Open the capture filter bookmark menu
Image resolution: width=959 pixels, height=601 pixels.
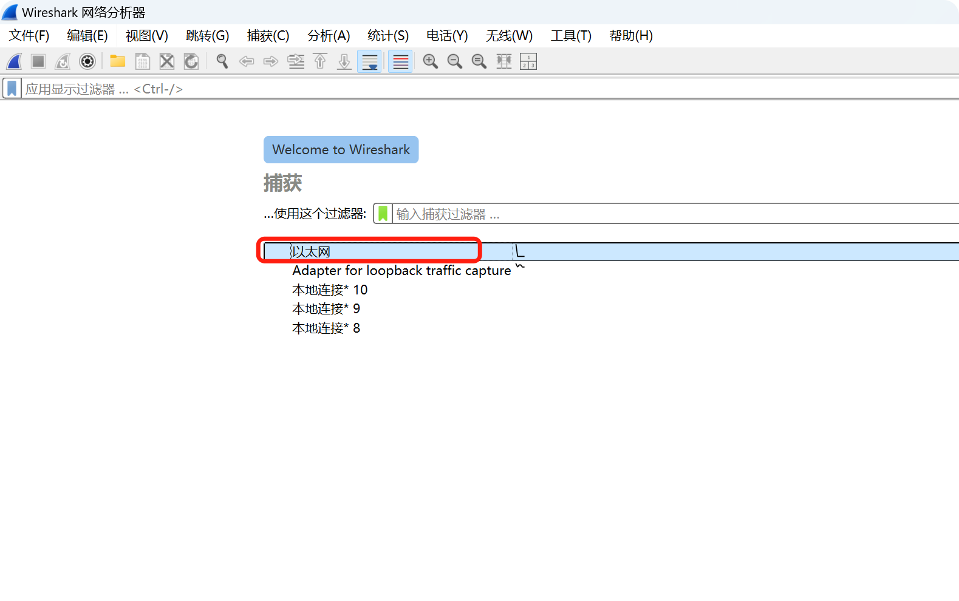[x=383, y=214]
